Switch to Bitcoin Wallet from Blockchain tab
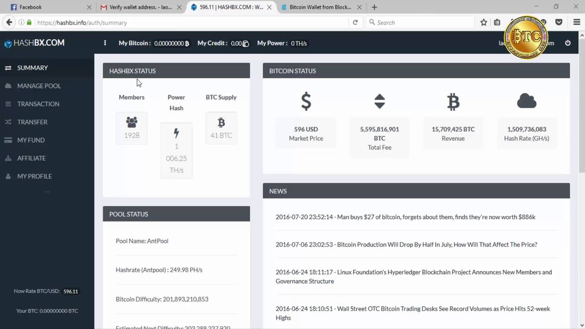This screenshot has width=585, height=329. coord(321,7)
